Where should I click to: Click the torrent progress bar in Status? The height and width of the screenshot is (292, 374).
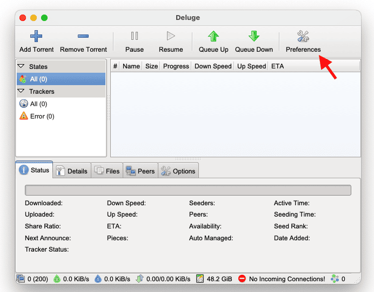click(188, 190)
